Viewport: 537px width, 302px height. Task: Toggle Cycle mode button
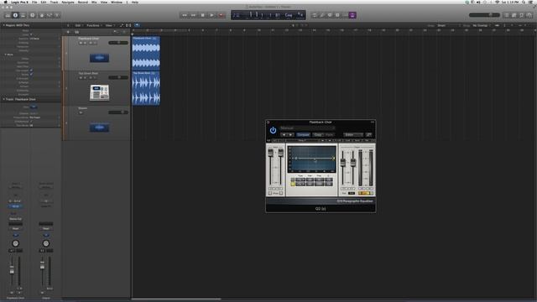(314, 15)
